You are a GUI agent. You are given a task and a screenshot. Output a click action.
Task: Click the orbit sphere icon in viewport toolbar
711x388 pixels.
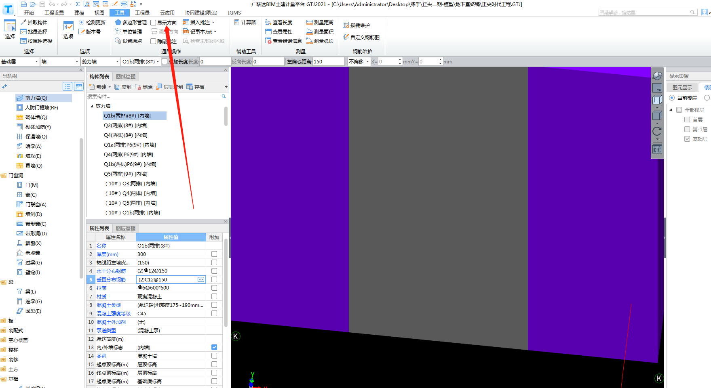click(657, 76)
